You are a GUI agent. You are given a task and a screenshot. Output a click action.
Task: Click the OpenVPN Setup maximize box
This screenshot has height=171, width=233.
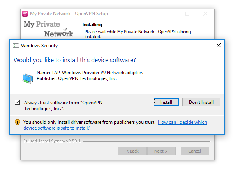click(x=187, y=14)
